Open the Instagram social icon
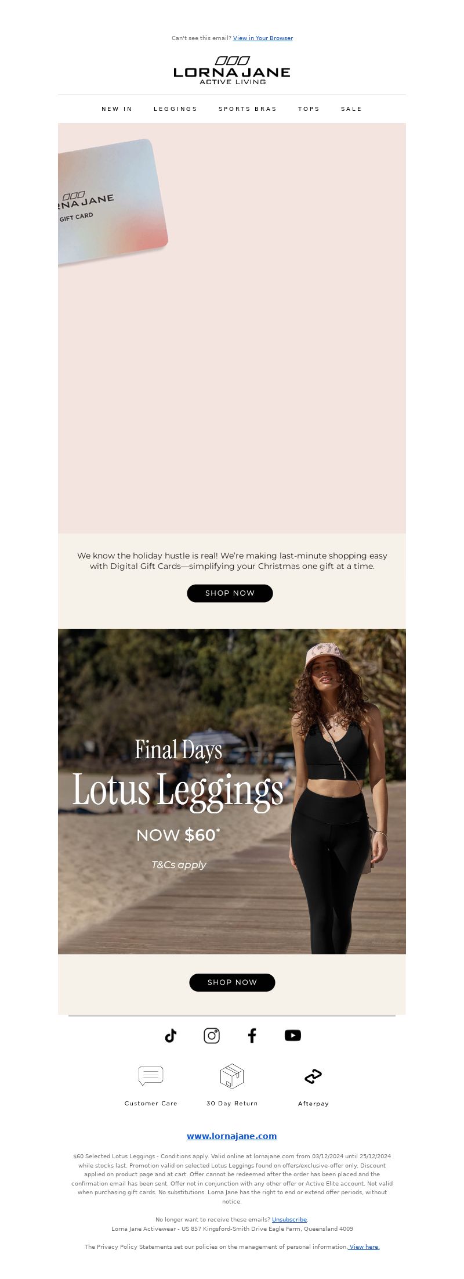464x1279 pixels. coord(212,1035)
